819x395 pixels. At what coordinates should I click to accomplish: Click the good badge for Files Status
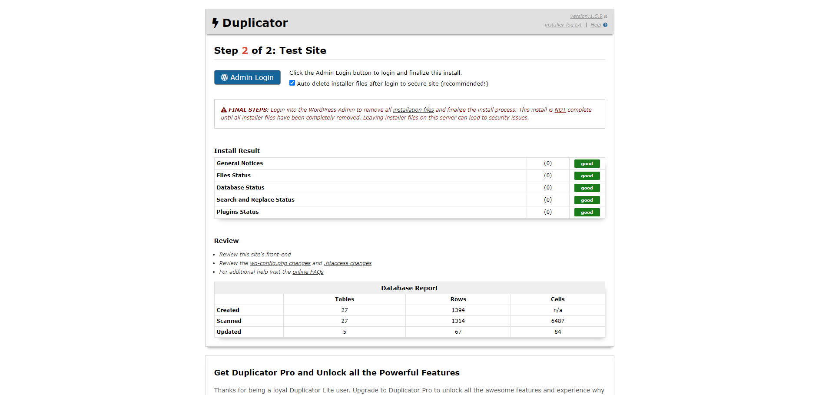click(x=587, y=176)
